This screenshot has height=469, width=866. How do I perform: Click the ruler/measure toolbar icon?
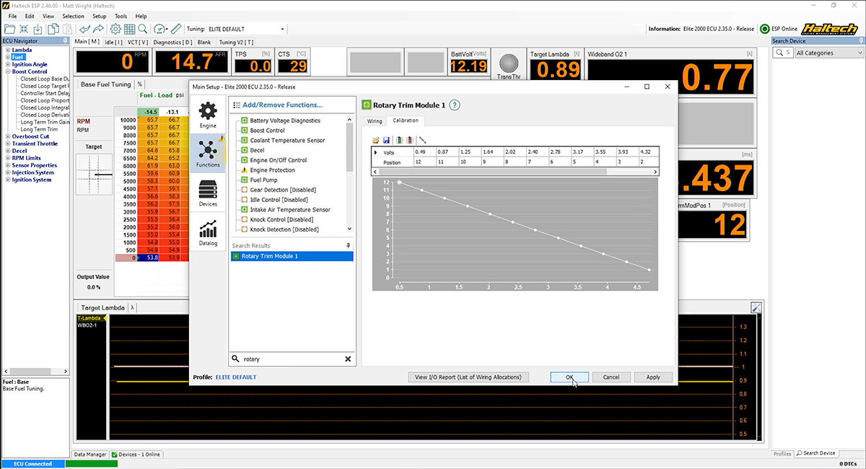(175, 29)
